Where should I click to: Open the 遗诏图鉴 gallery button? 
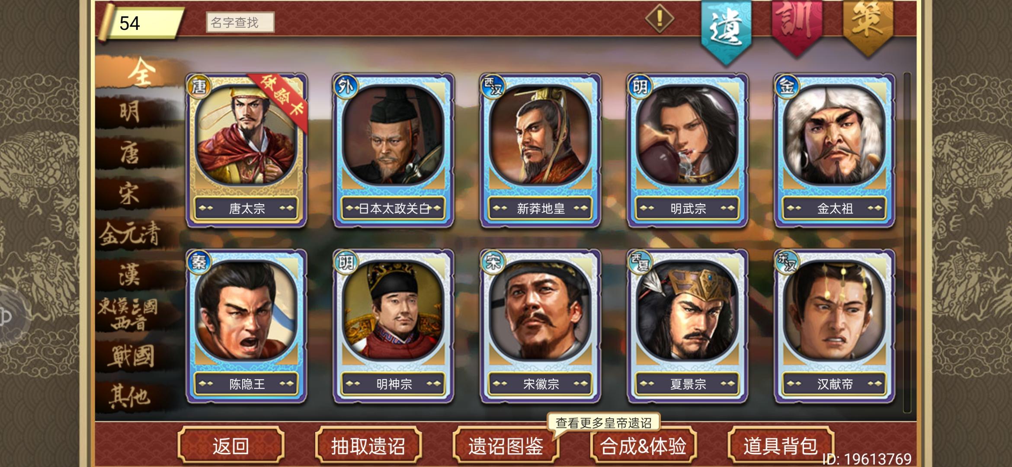pos(506,445)
